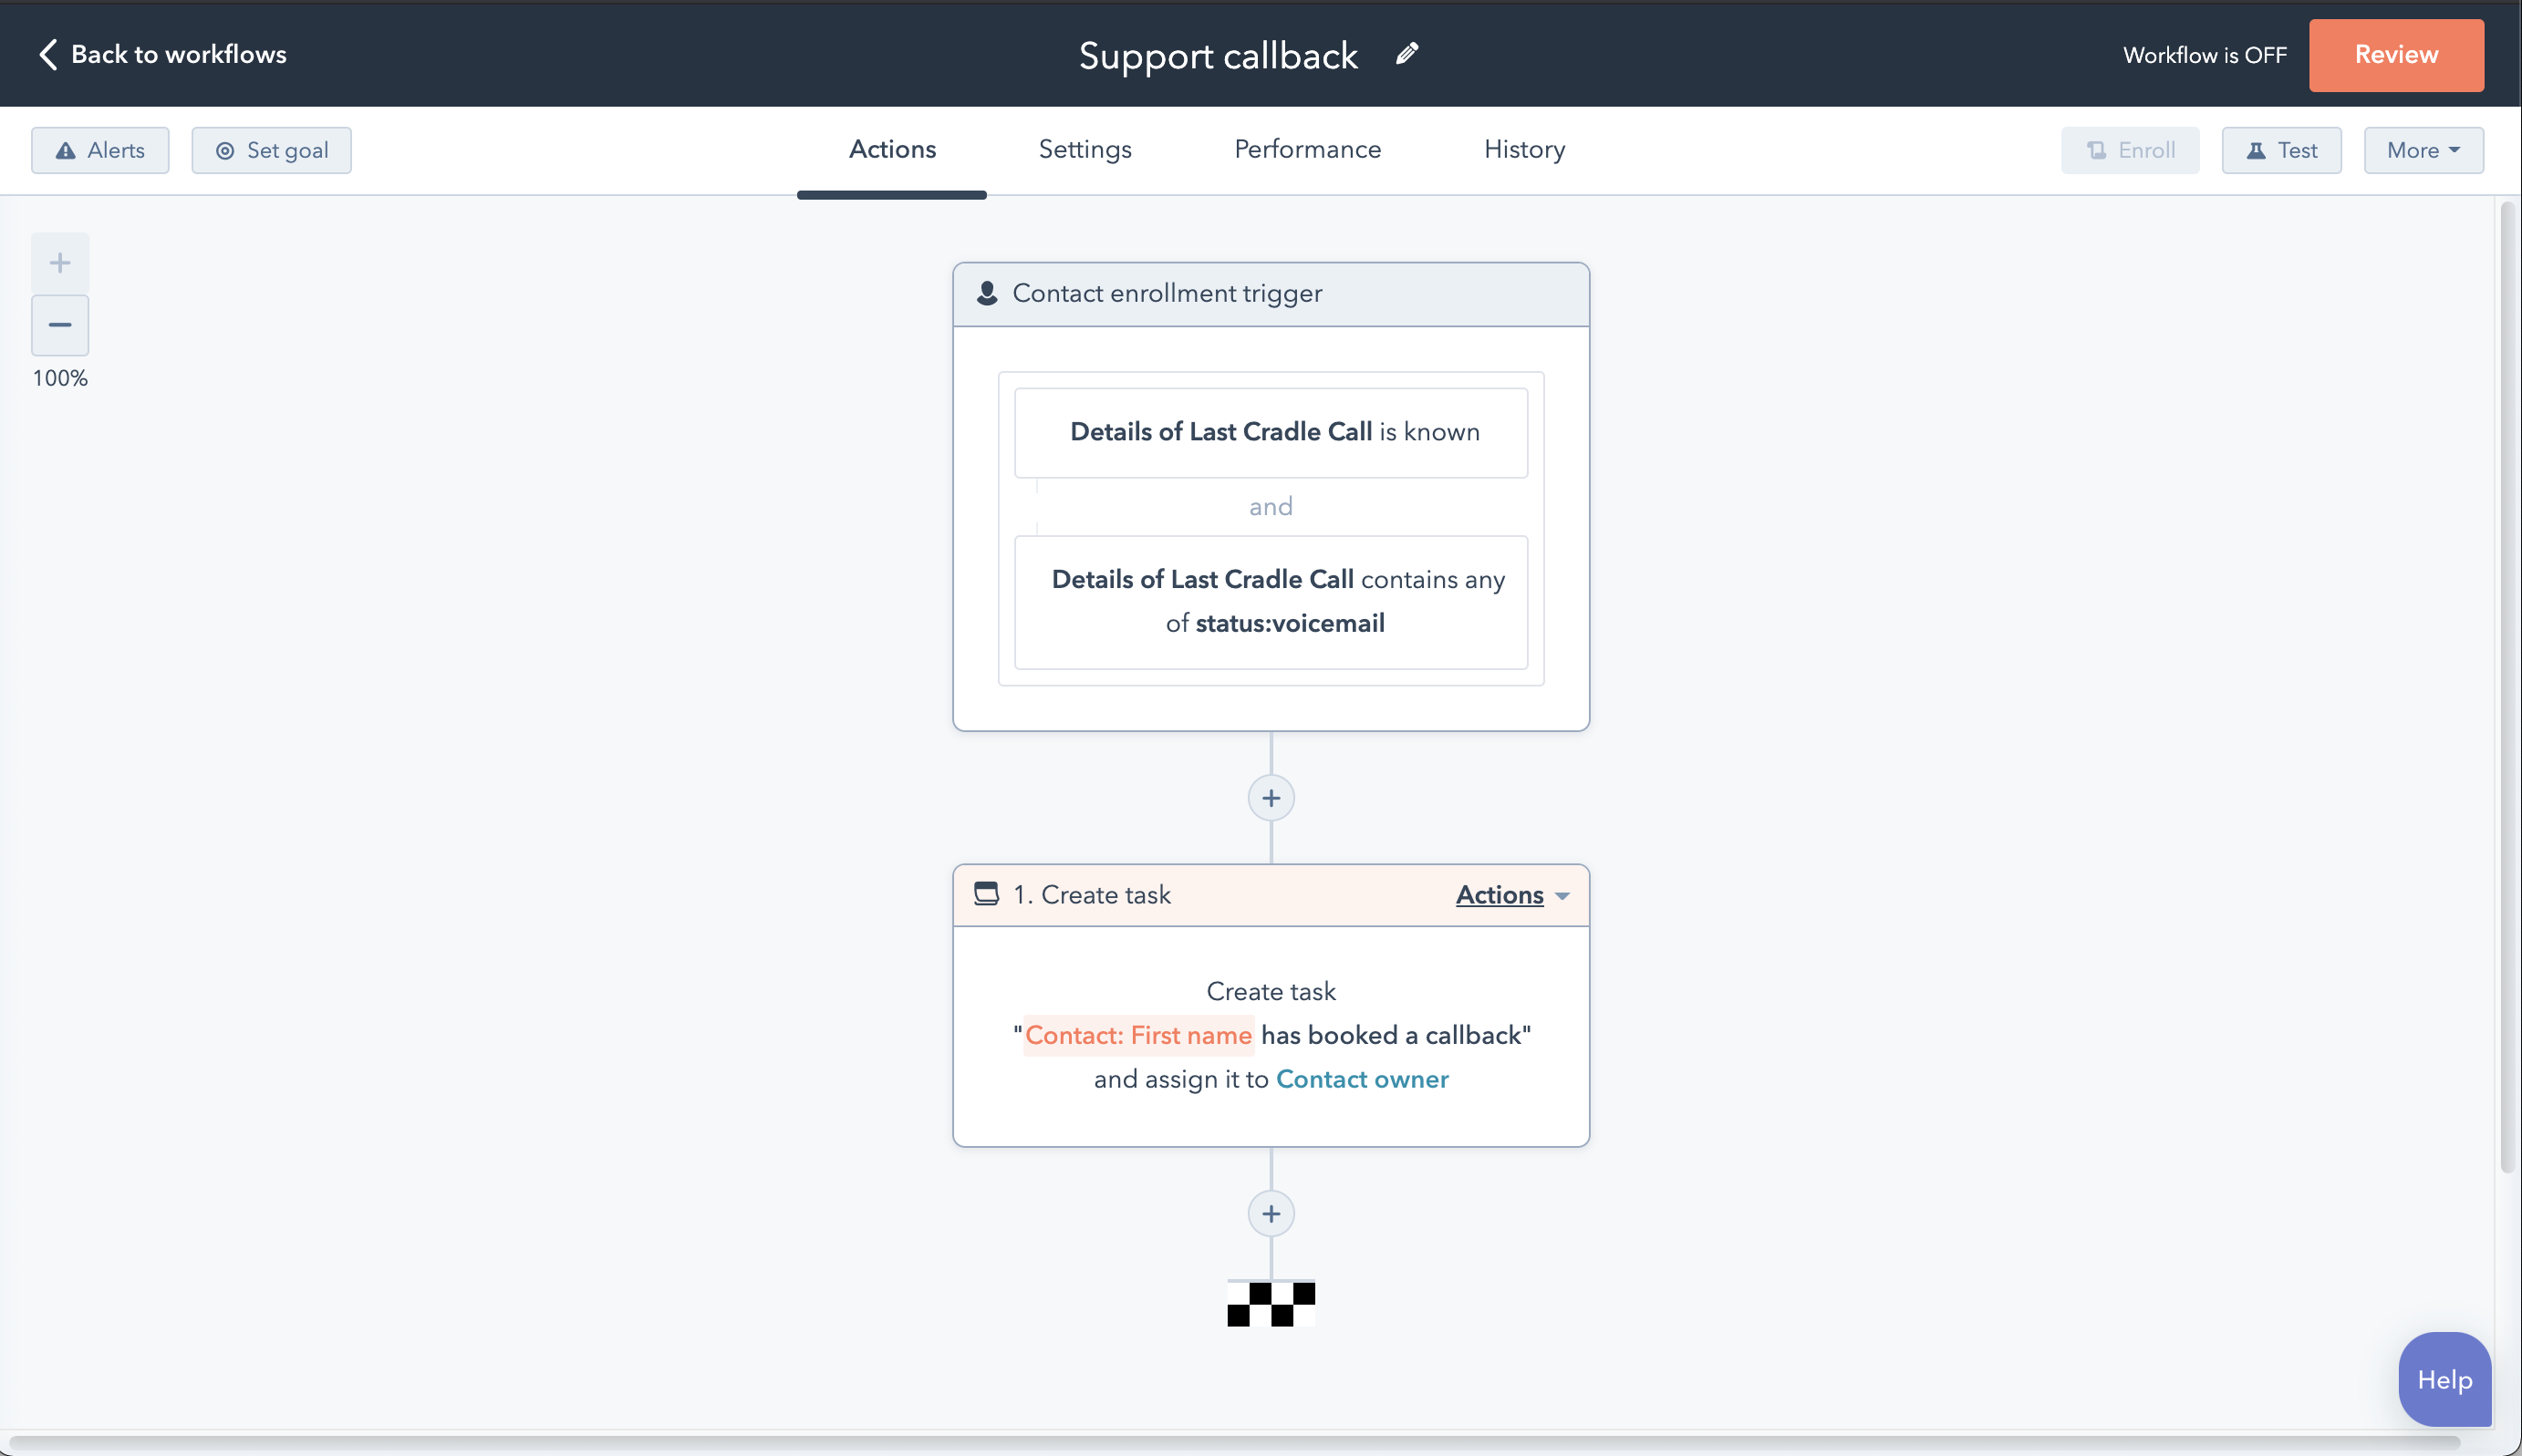Switch to the Settings tab
The width and height of the screenshot is (2522, 1456).
pyautogui.click(x=1085, y=149)
